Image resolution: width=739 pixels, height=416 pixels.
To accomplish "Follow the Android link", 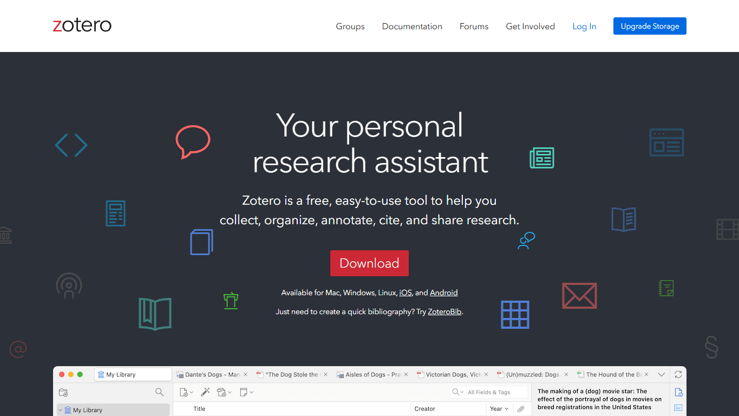I will [x=443, y=292].
